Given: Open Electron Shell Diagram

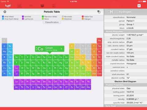Looking at the screenshot, I should [x=126, y=82].
